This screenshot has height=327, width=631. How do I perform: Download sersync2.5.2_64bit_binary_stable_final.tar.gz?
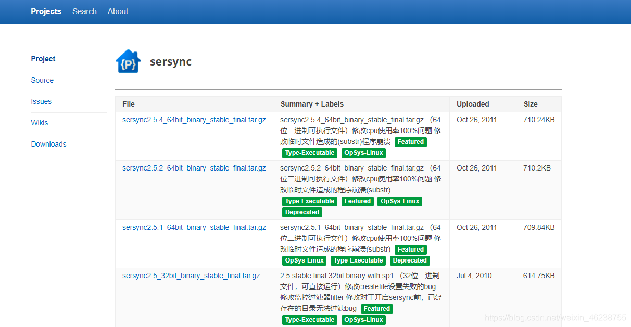pos(194,168)
